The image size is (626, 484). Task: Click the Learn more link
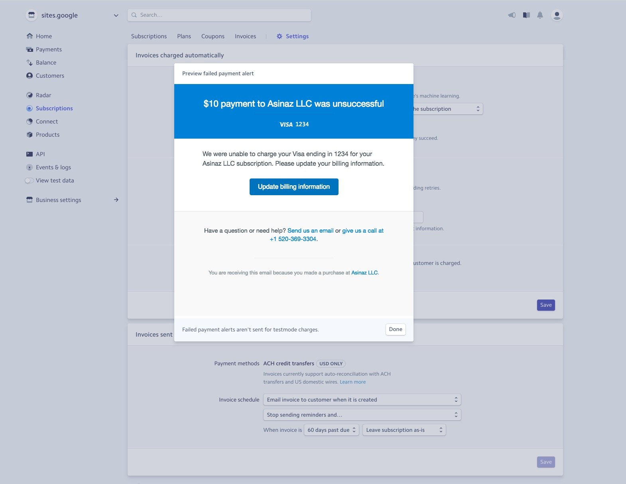pyautogui.click(x=352, y=382)
